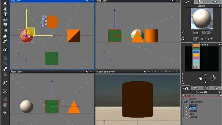Select the metablob linked-spheres icon

point(5,69)
